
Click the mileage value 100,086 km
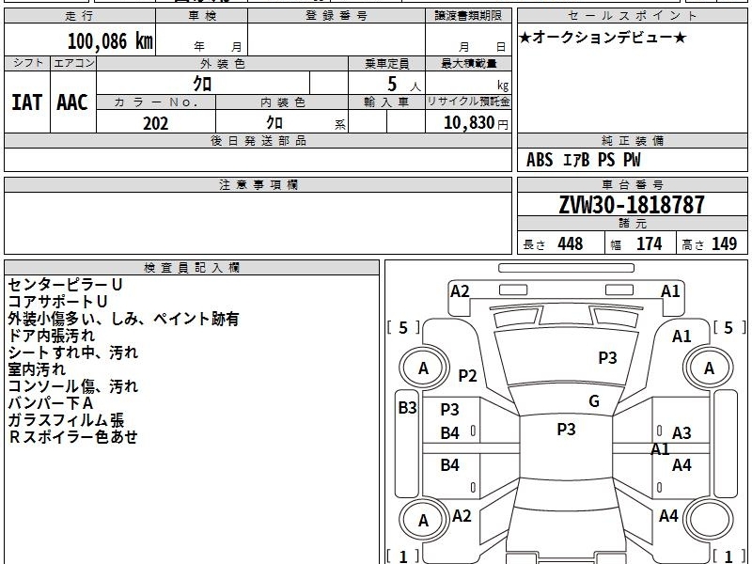[110, 41]
